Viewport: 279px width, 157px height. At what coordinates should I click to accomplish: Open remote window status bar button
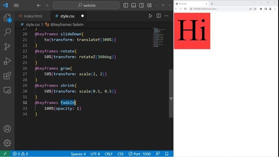[x=5, y=154]
